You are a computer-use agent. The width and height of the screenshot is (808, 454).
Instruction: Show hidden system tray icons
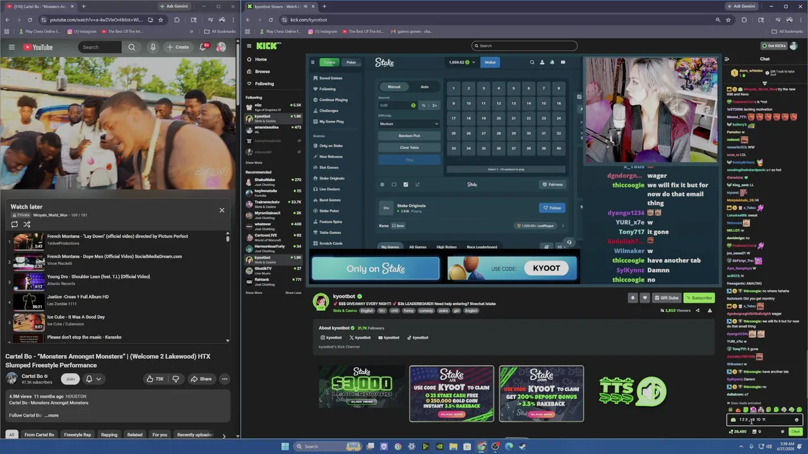click(x=742, y=446)
